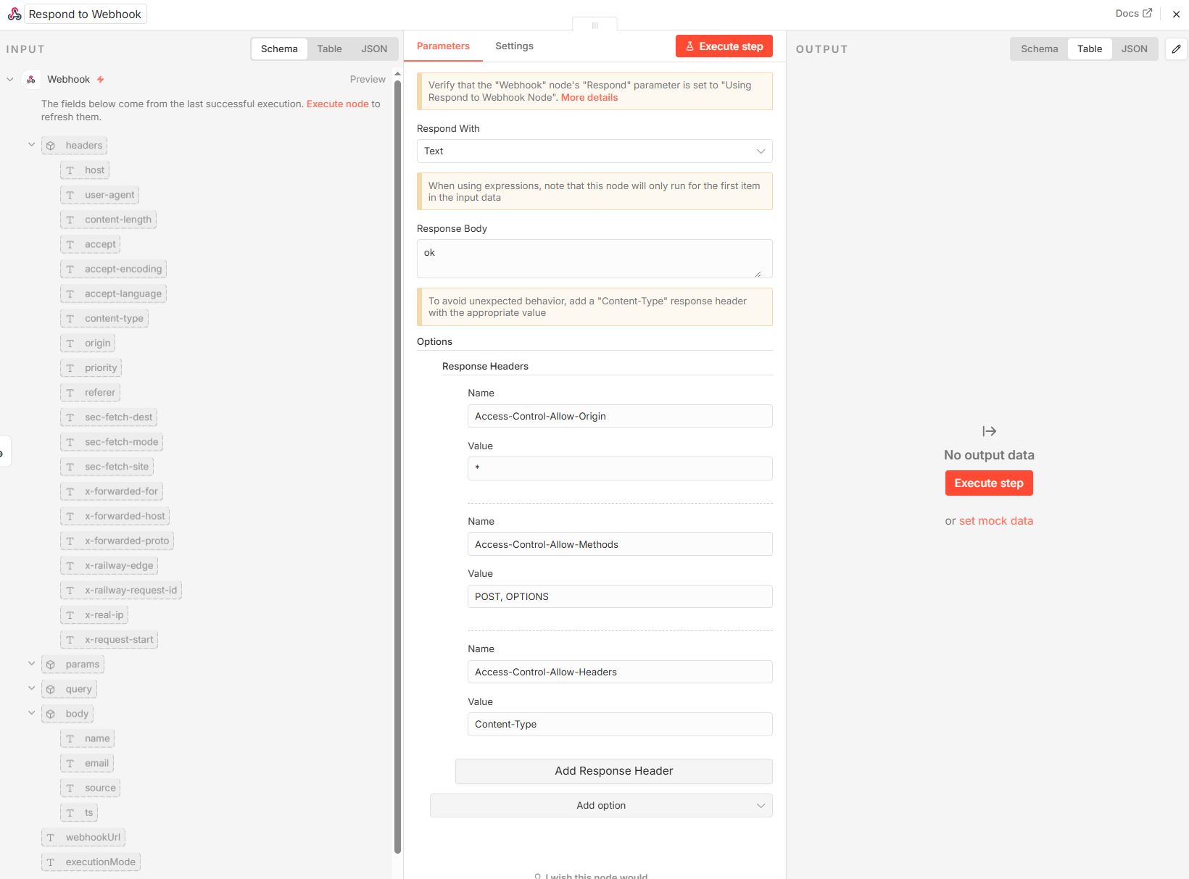
Task: Click the pencil edit output icon
Action: [1176, 49]
